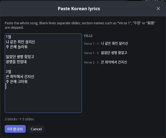
Task: Click the line "광명을 얻었네" in the textarea
Action: 16,62
